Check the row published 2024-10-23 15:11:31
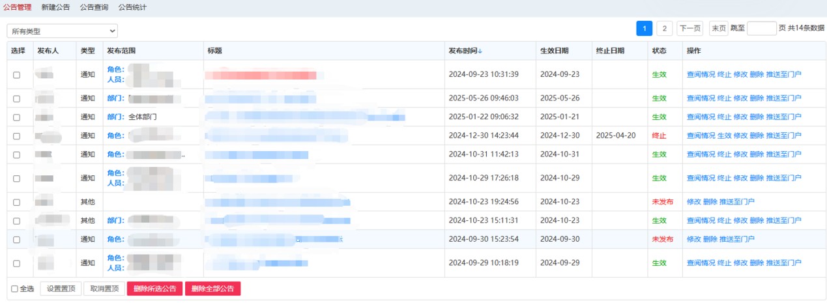This screenshot has width=827, height=303. point(17,221)
